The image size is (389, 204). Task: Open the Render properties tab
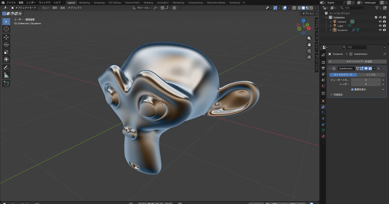(323, 62)
